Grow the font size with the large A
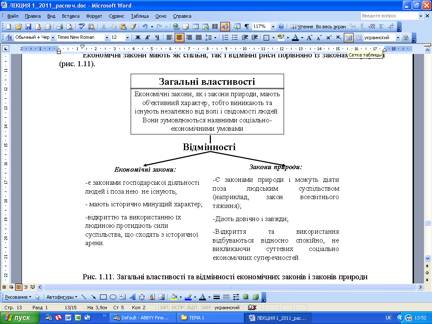432x324 pixels. pyautogui.click(x=309, y=38)
